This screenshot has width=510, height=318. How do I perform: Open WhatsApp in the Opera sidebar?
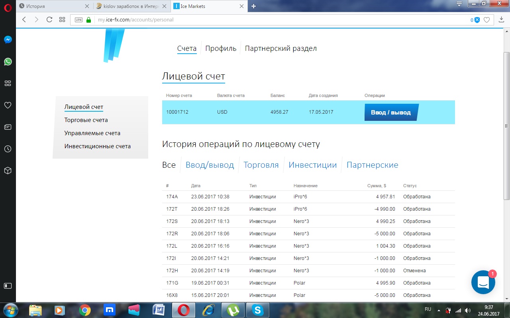click(8, 62)
